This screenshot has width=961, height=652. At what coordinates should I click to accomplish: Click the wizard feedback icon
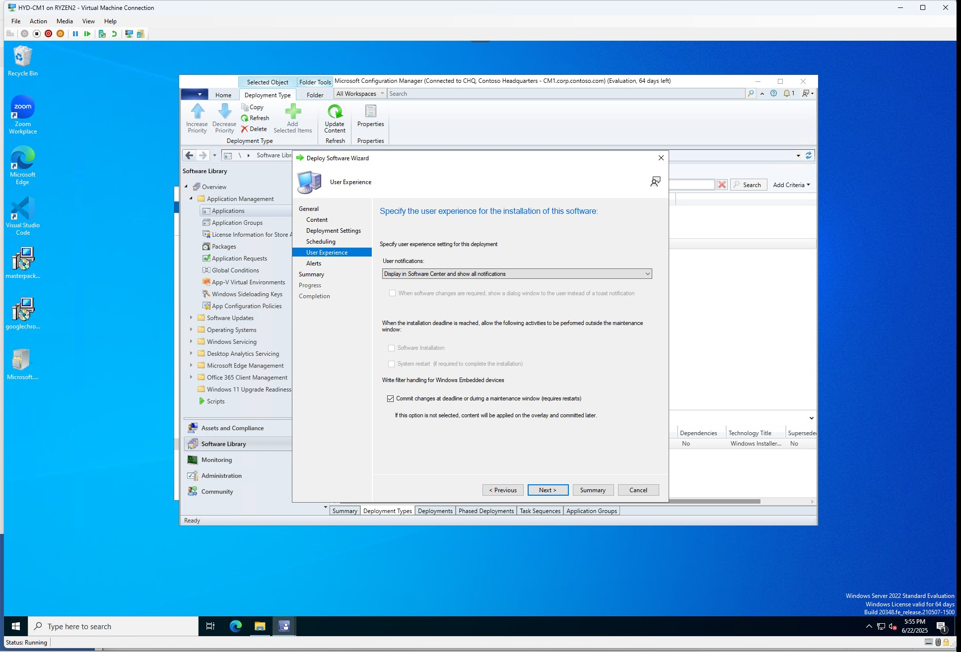[655, 182]
